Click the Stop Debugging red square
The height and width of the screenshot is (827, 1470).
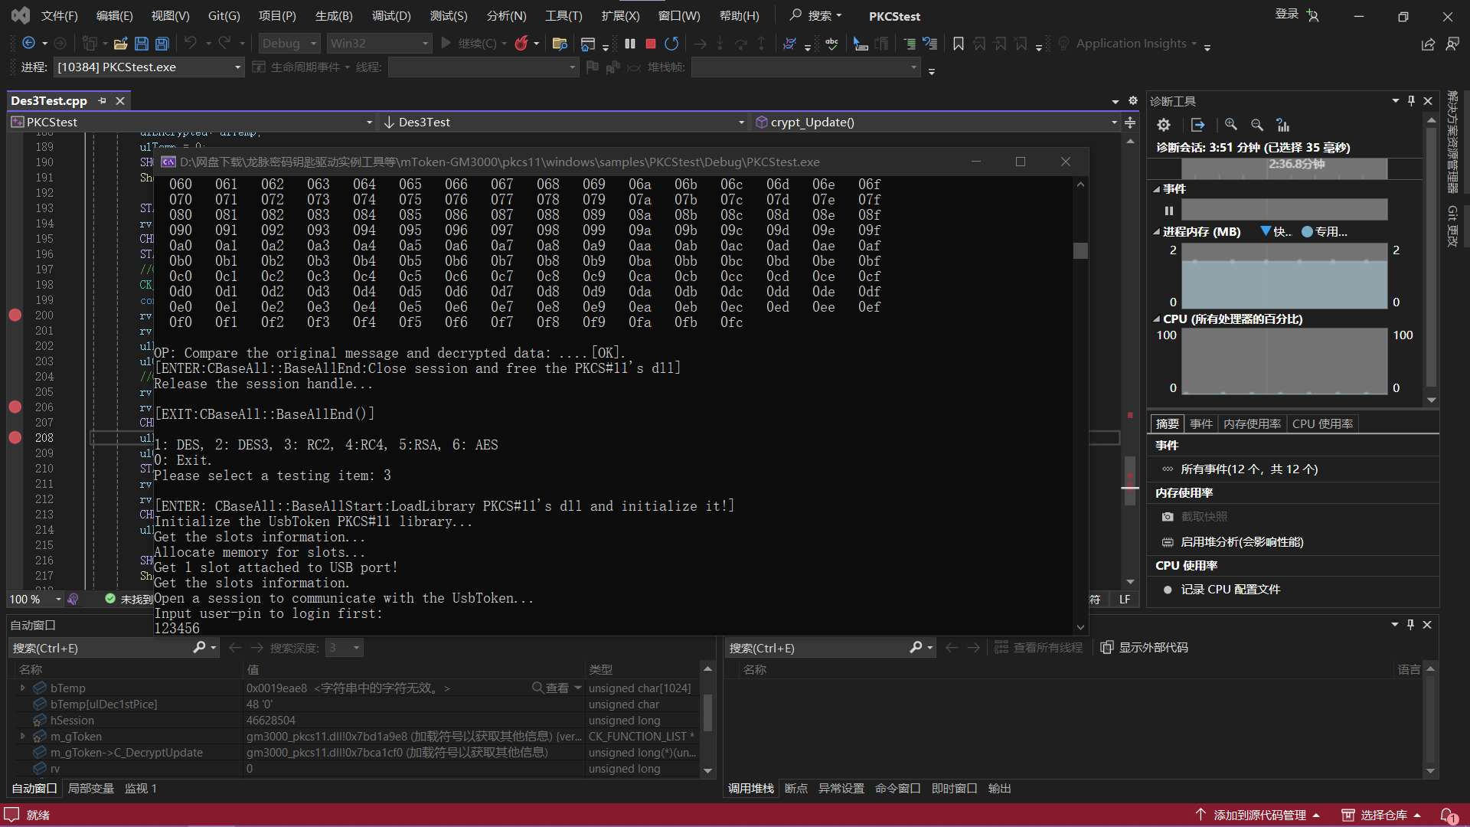[x=650, y=44]
